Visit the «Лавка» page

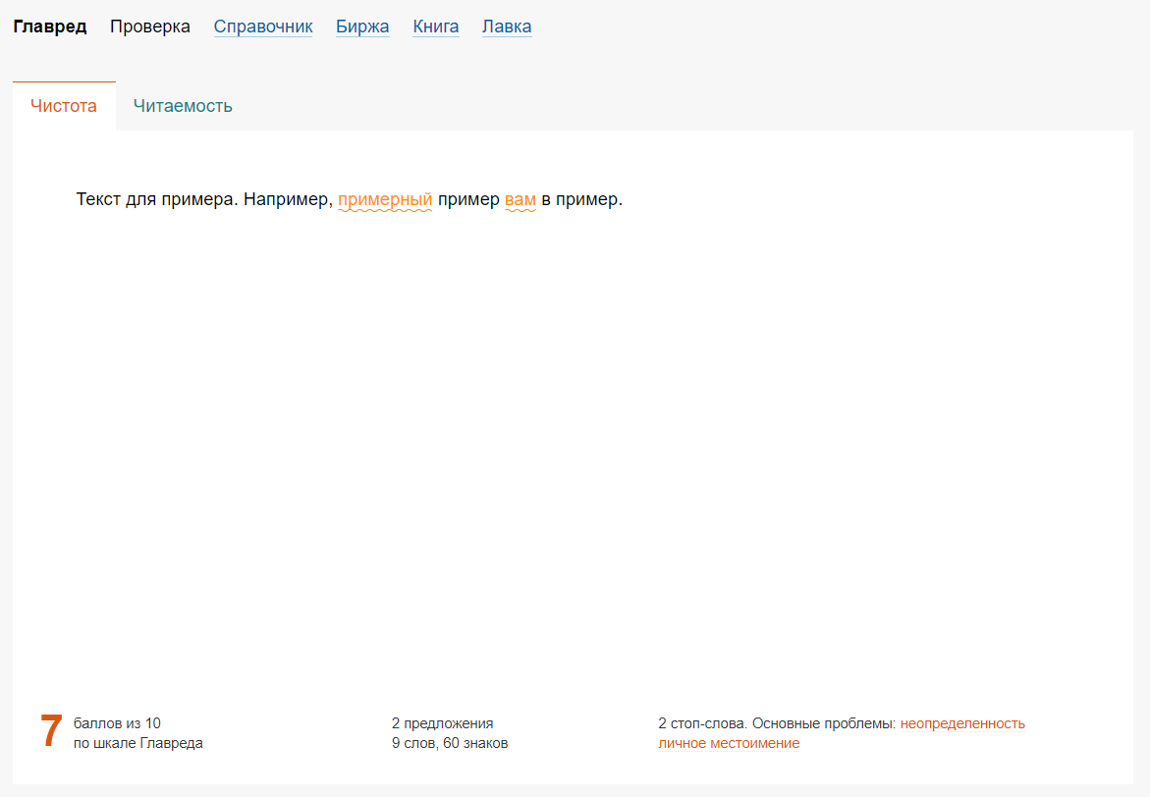[506, 27]
